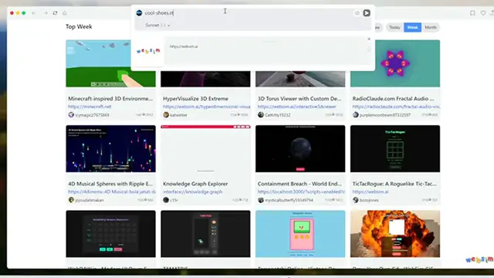The width and height of the screenshot is (494, 278).
Task: Dismiss the websim.ai suggestion with X
Action: (369, 39)
